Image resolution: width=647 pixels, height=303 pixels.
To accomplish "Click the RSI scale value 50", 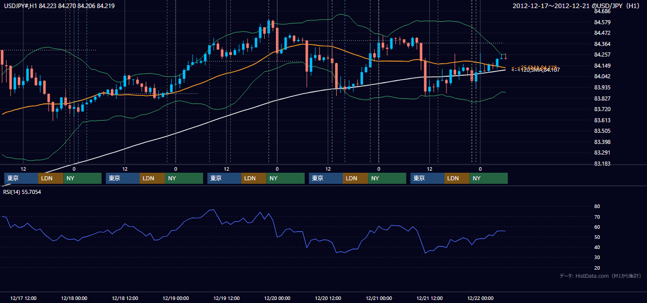I will tap(597, 237).
